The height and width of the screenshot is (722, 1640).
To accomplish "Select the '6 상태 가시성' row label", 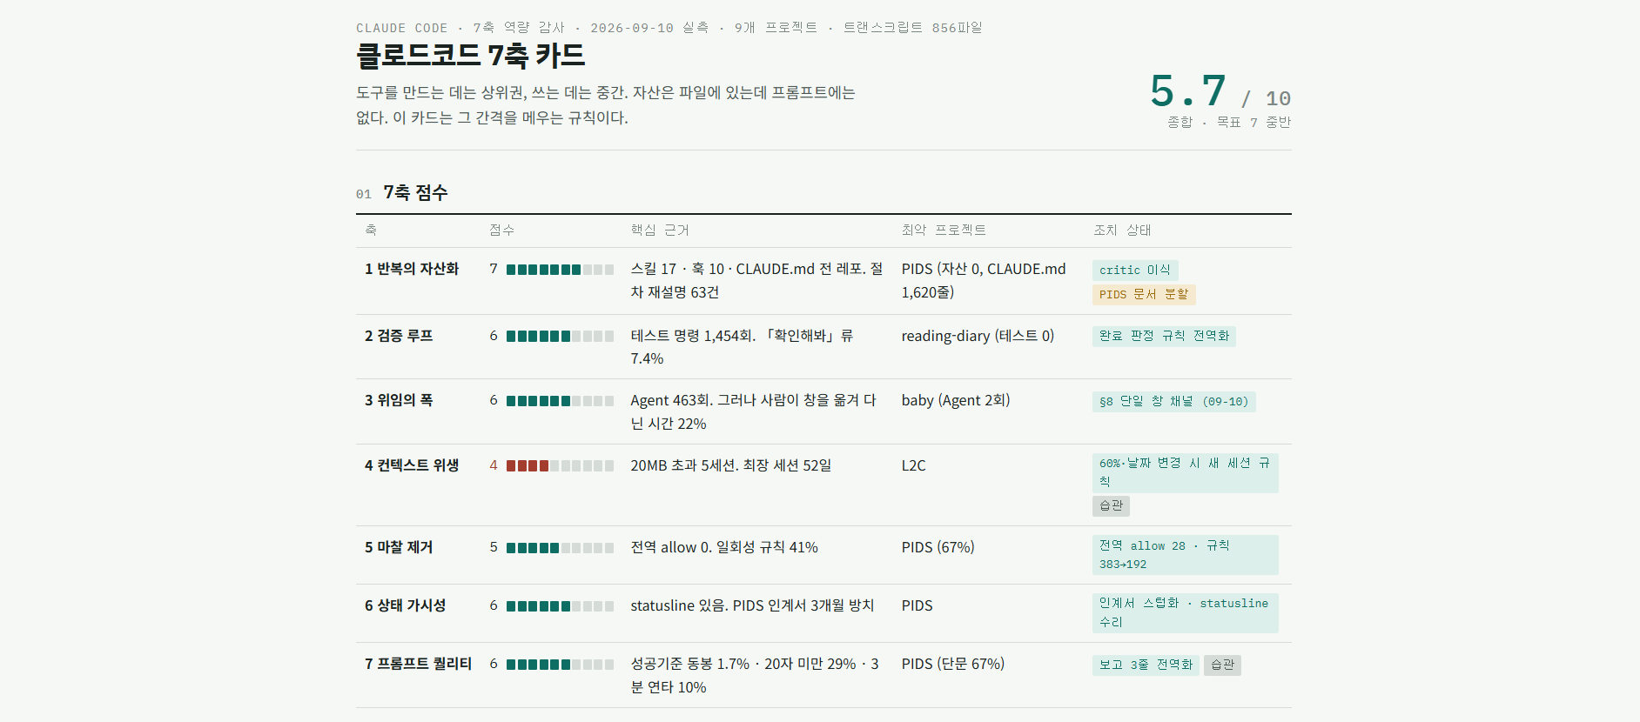I will point(406,606).
